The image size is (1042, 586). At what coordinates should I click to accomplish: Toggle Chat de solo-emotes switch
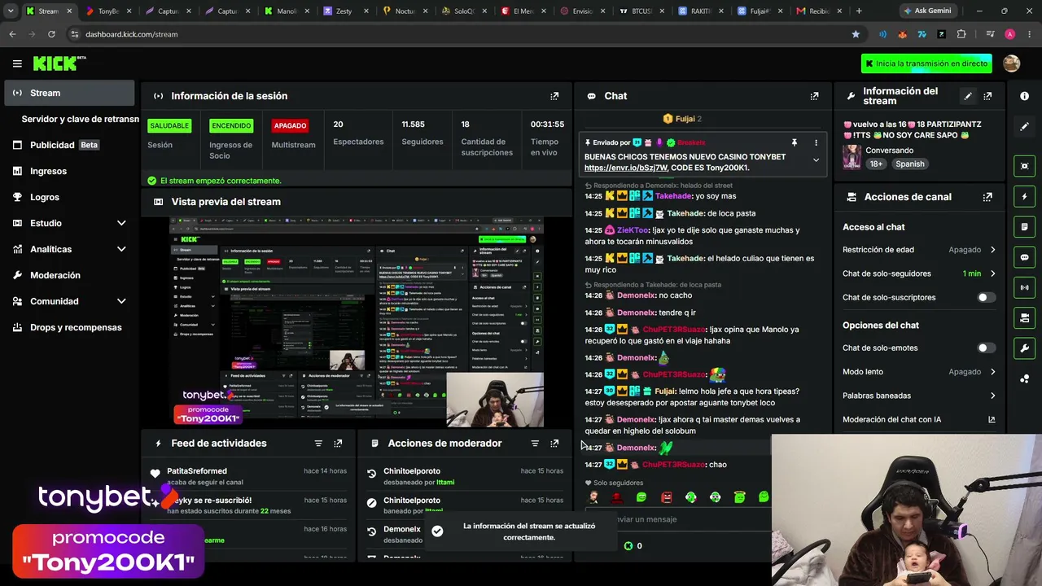click(x=986, y=348)
